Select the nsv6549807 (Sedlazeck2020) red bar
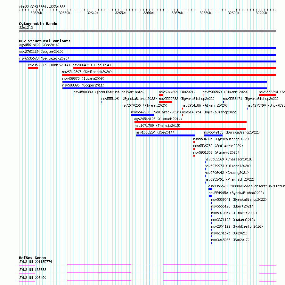Screen dimensions: 285x285 (x=169, y=75)
